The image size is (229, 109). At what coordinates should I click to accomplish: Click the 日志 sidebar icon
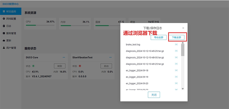point(4,26)
